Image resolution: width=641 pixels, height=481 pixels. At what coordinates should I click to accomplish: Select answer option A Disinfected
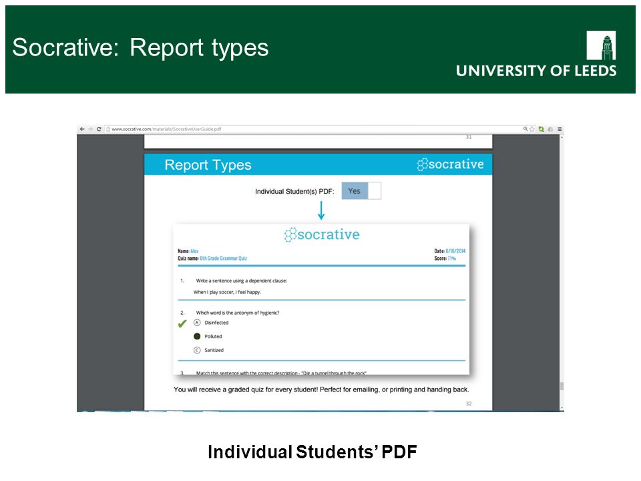pos(197,323)
